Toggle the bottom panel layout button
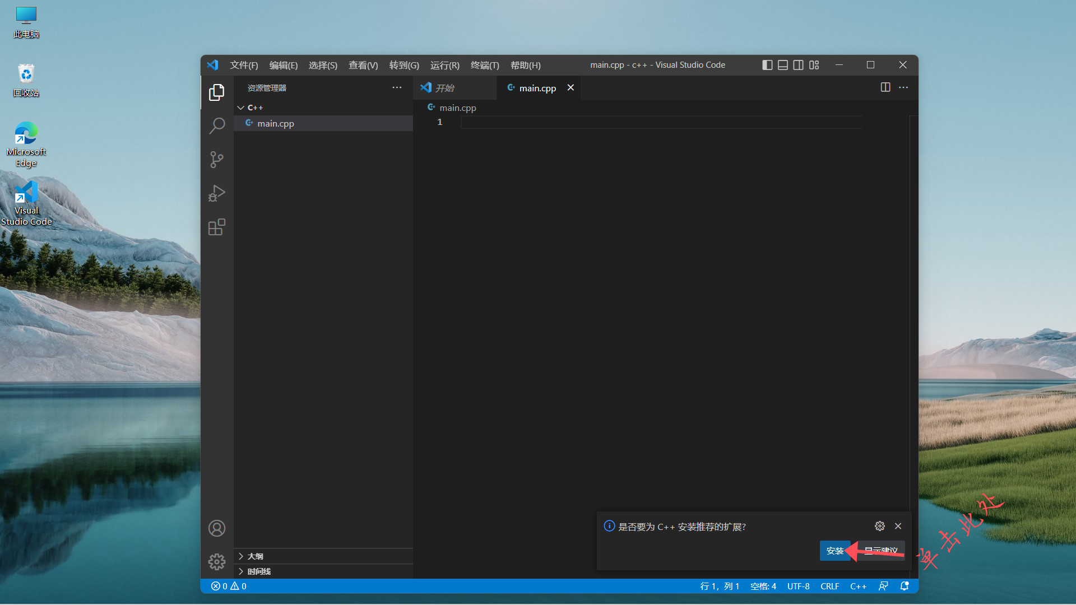 (x=783, y=65)
